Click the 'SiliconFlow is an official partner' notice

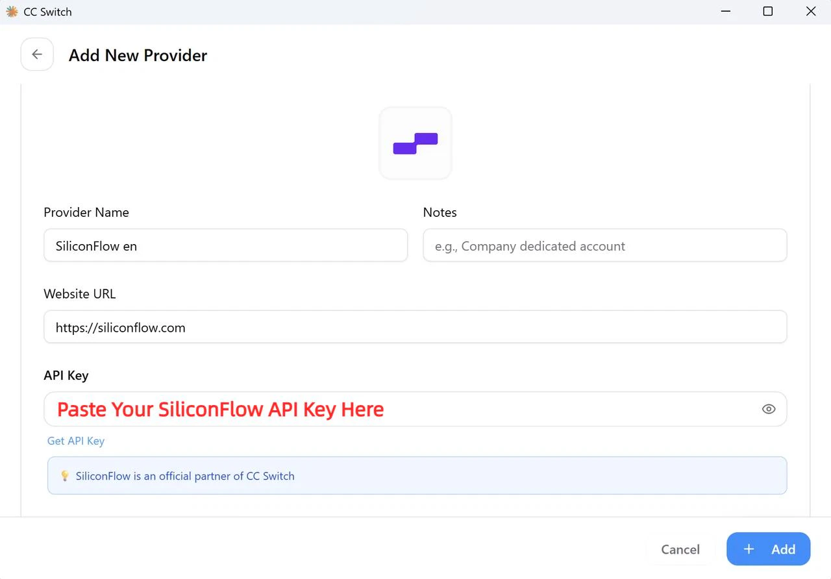[417, 476]
